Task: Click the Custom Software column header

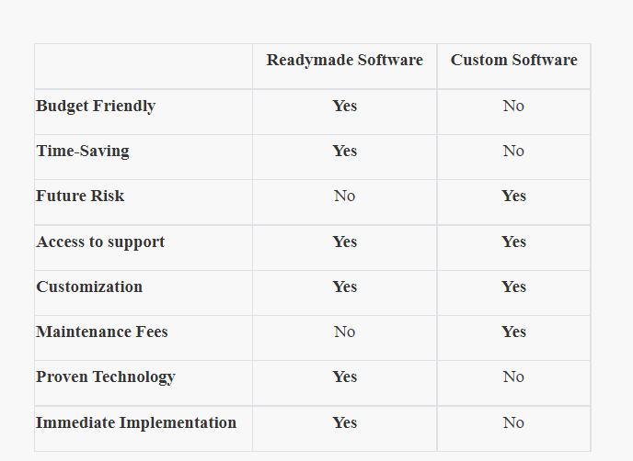Action: (513, 60)
